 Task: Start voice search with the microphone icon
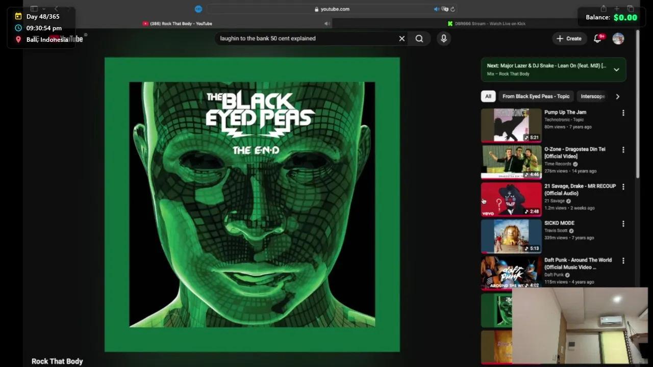click(x=444, y=38)
